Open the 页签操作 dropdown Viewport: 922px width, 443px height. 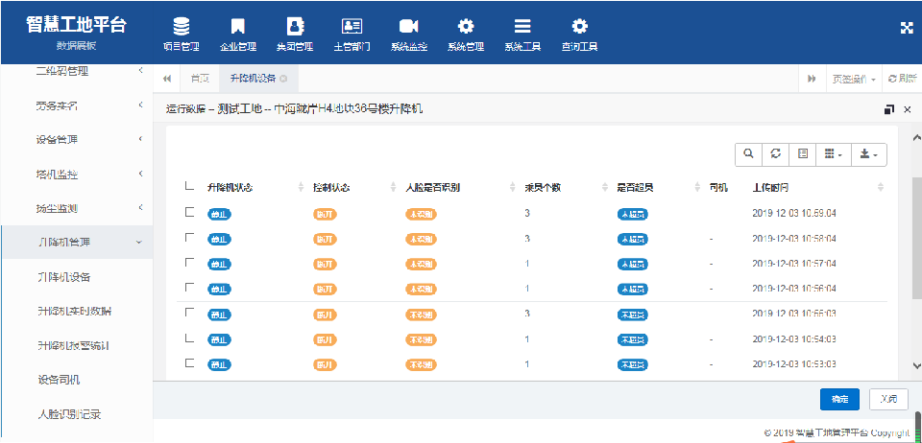click(853, 79)
